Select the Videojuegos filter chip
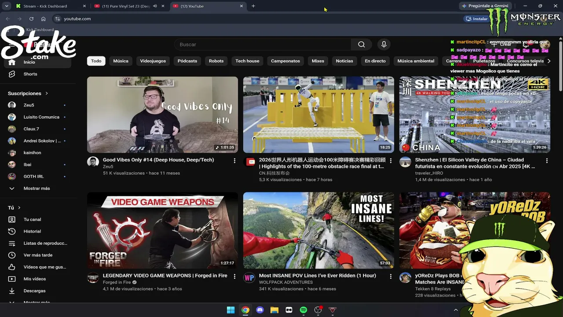The width and height of the screenshot is (563, 317). click(153, 61)
